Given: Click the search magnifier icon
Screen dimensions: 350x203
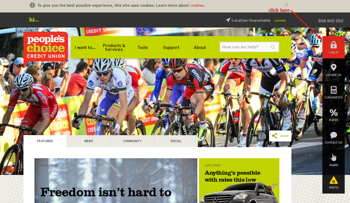Looking at the screenshot, I should tap(273, 47).
